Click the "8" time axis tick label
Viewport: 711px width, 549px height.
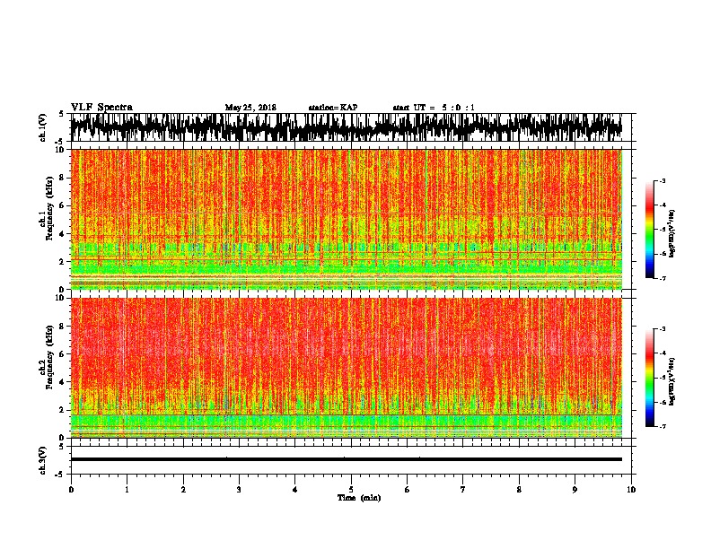(x=519, y=490)
